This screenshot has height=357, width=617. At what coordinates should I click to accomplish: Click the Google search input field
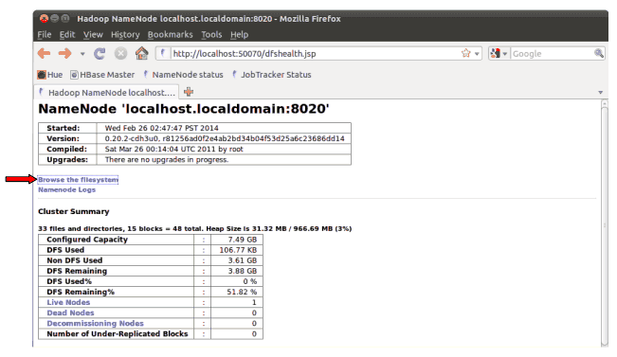(552, 53)
